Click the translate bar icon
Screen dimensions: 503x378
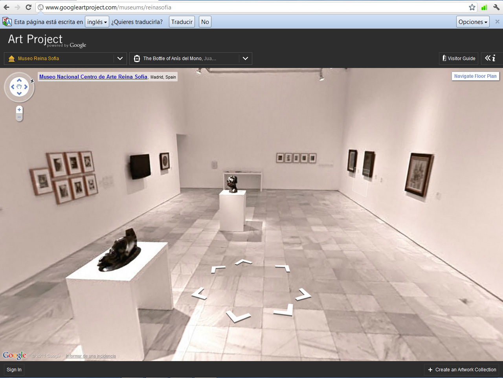[7, 22]
